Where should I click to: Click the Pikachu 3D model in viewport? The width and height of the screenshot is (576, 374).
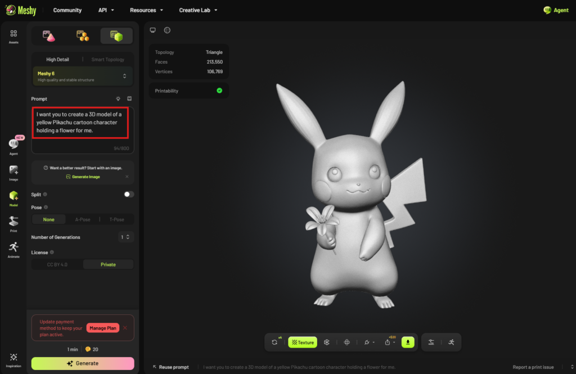[x=351, y=195]
